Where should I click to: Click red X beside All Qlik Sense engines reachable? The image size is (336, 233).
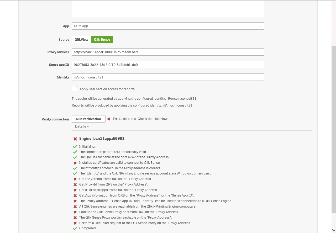pos(75,207)
